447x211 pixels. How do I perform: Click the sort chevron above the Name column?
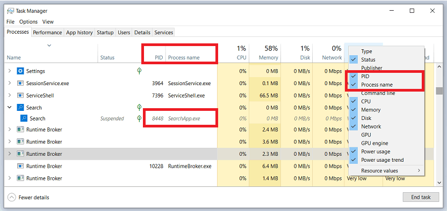(49, 45)
